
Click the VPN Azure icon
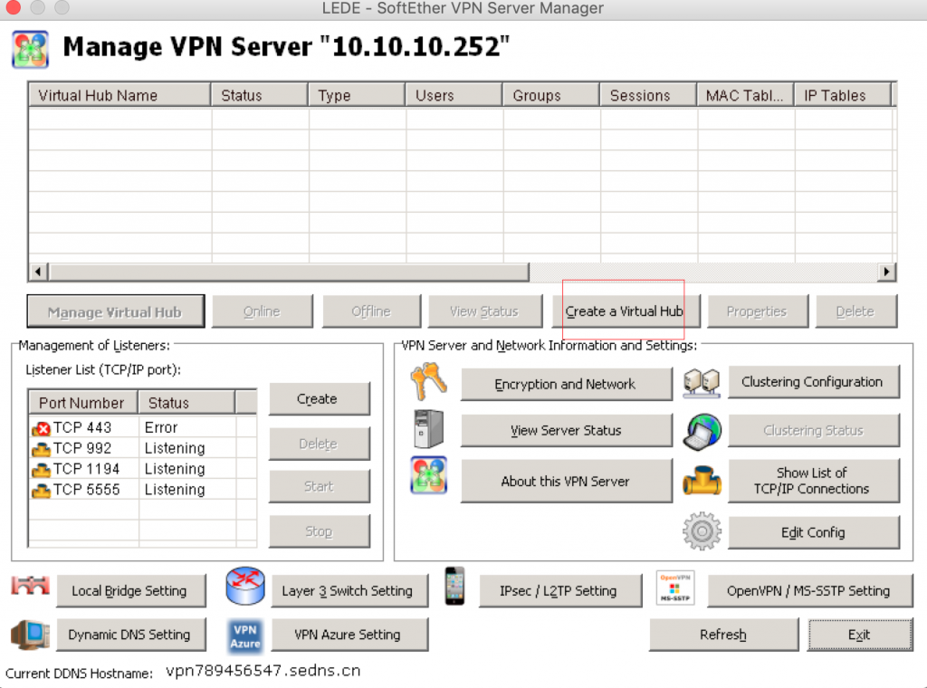pos(245,636)
